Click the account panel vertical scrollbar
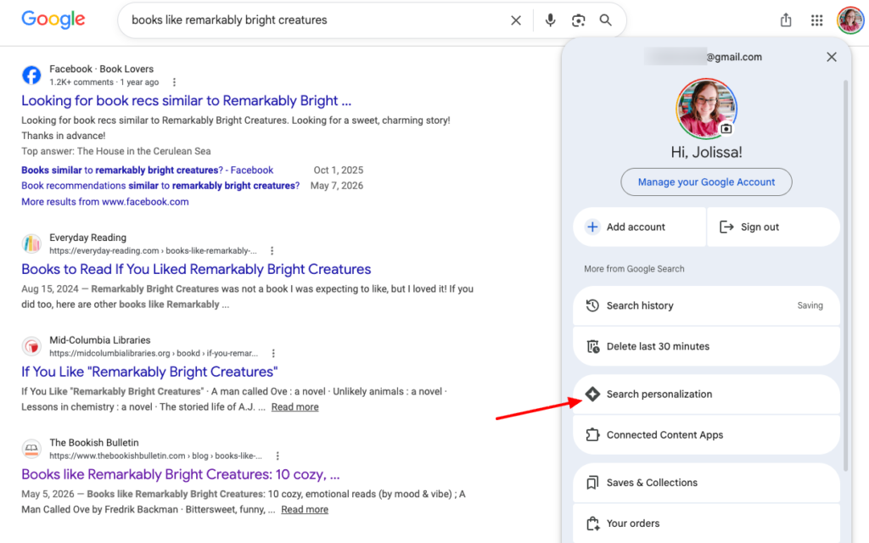The image size is (869, 543). (x=845, y=276)
